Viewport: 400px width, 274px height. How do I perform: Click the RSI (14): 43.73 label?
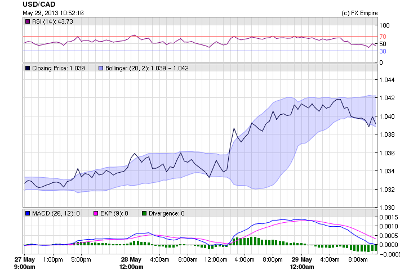pyautogui.click(x=52, y=21)
